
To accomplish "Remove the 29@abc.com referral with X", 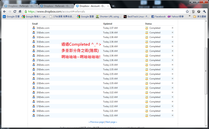I will pyautogui.click(x=172, y=51).
